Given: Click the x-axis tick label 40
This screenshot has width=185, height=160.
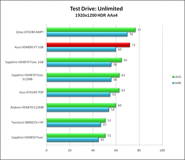Looking at the screenshot, I should (93, 150).
